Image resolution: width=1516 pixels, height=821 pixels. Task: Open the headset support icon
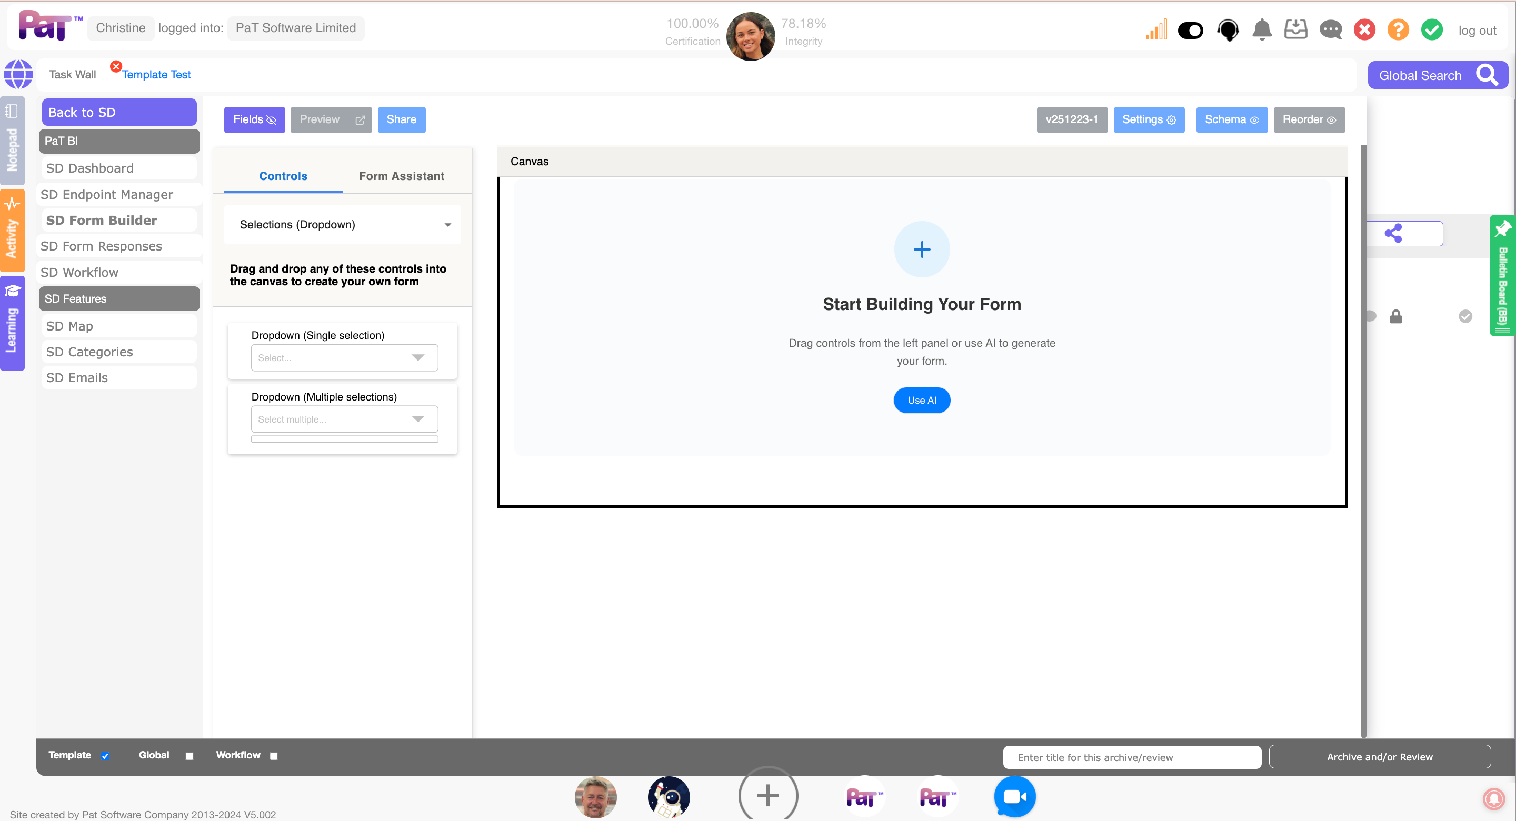tap(1228, 29)
